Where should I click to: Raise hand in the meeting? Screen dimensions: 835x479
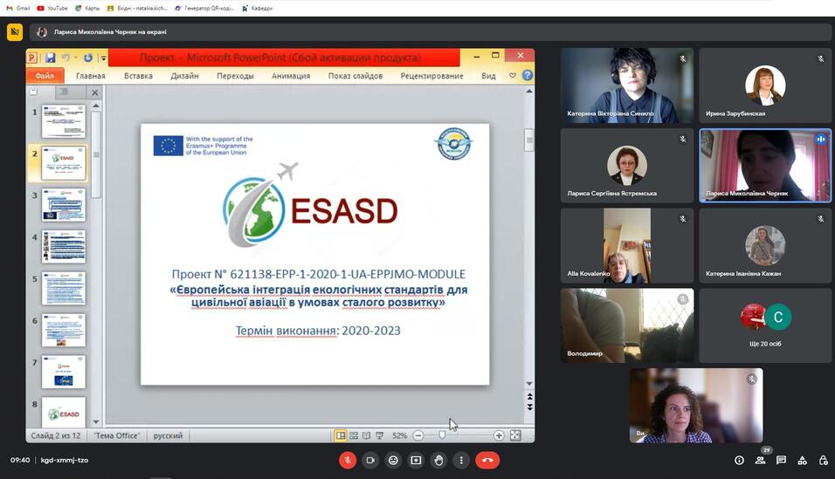(438, 460)
